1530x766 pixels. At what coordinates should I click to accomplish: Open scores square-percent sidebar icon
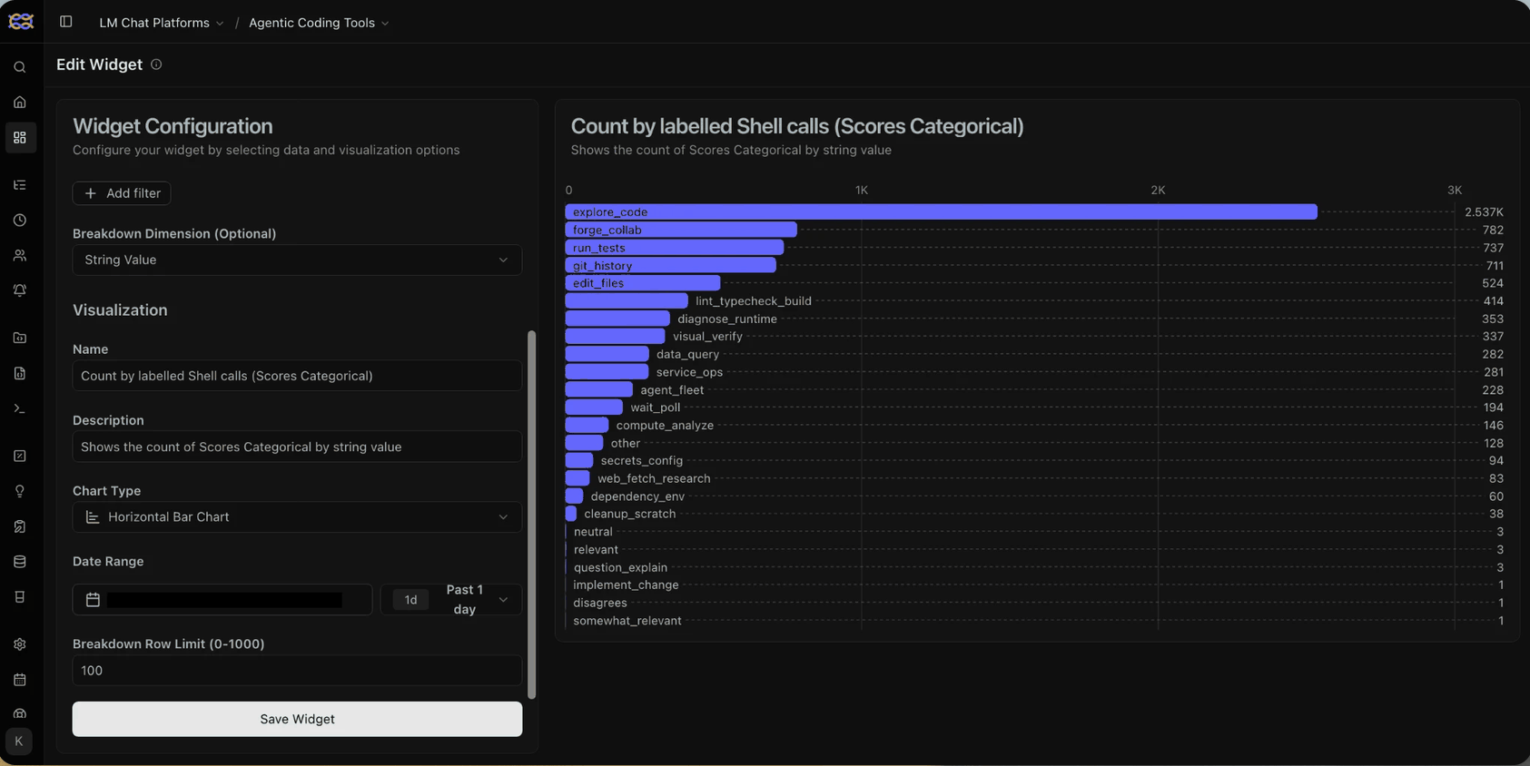point(20,457)
